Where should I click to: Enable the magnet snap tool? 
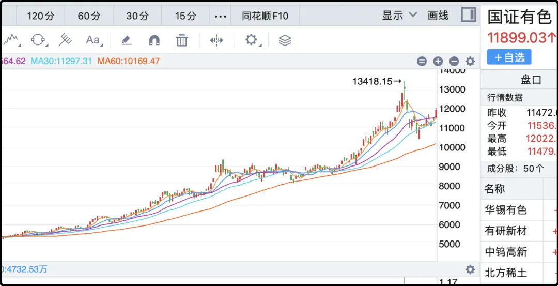[x=154, y=40]
